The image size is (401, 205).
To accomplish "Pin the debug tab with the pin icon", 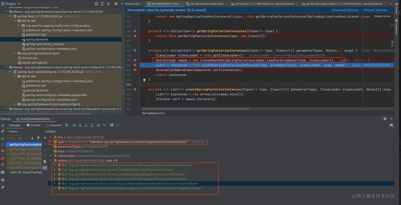I will pos(3,187).
